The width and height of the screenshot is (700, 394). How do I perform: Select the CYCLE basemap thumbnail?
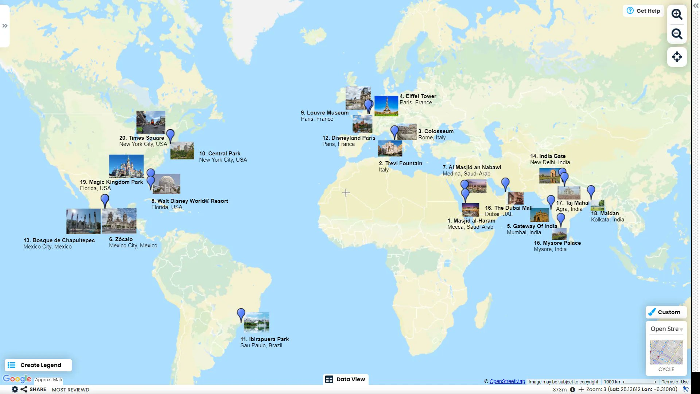coord(666,352)
